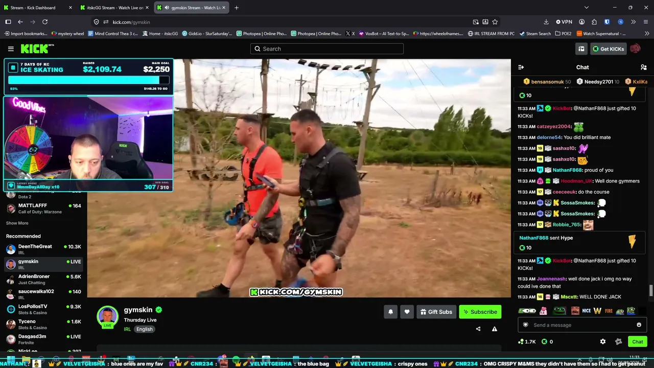Image resolution: width=654 pixels, height=368 pixels.
Task: Open the Steam Search bookmark
Action: (x=535, y=34)
